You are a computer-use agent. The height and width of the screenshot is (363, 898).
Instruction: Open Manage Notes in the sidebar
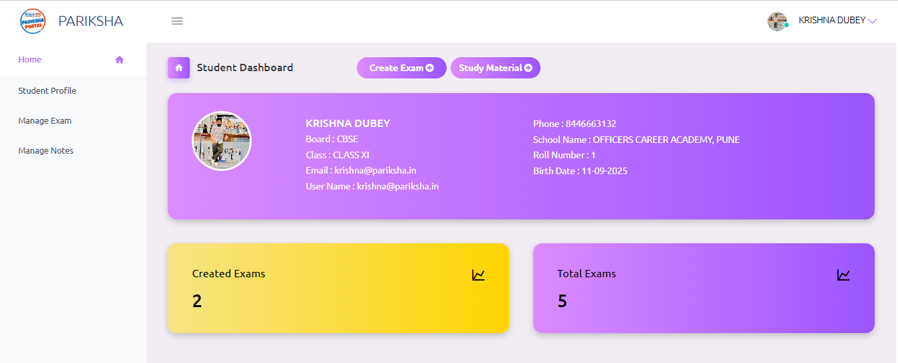46,151
